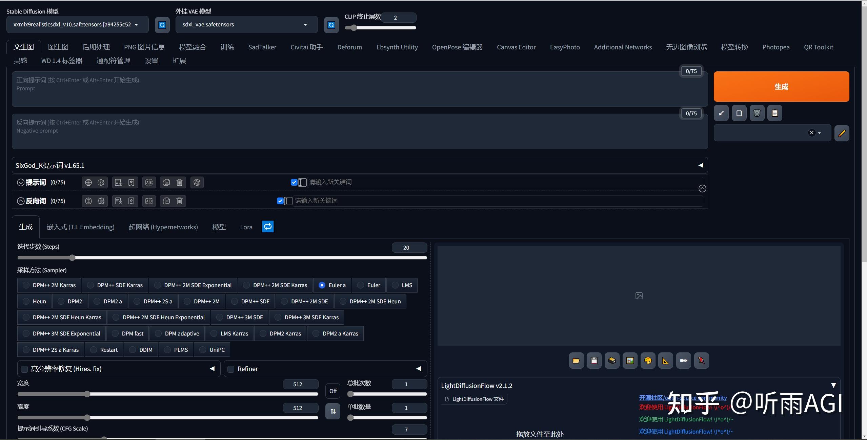Click the floppy disk save icon
Viewport: 867px width, 440px height.
[x=594, y=361]
